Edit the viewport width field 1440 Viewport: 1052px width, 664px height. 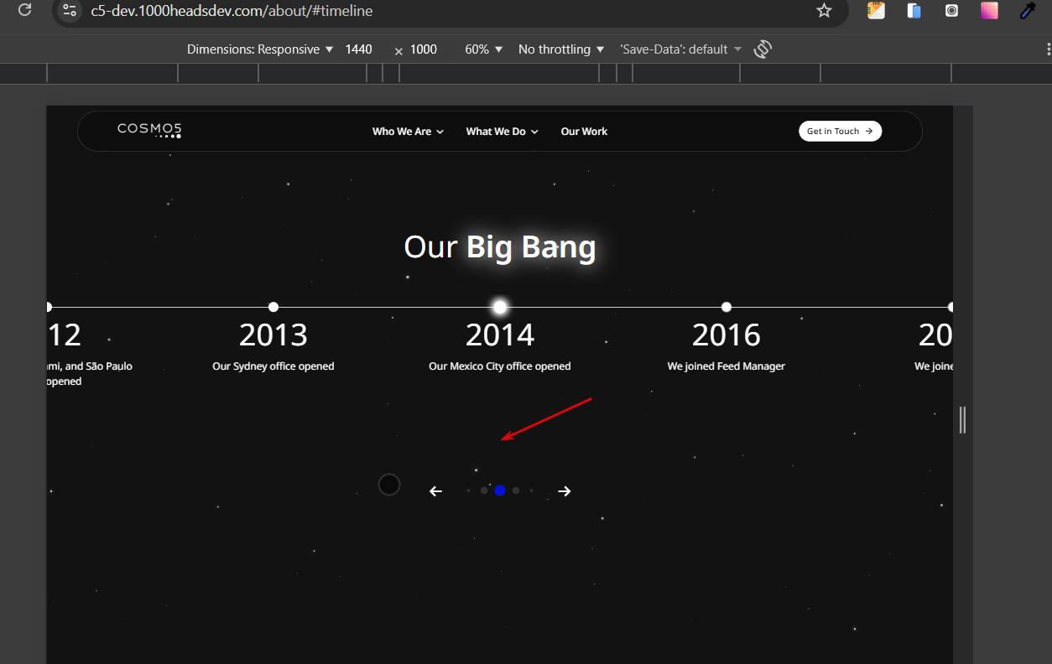tap(359, 49)
